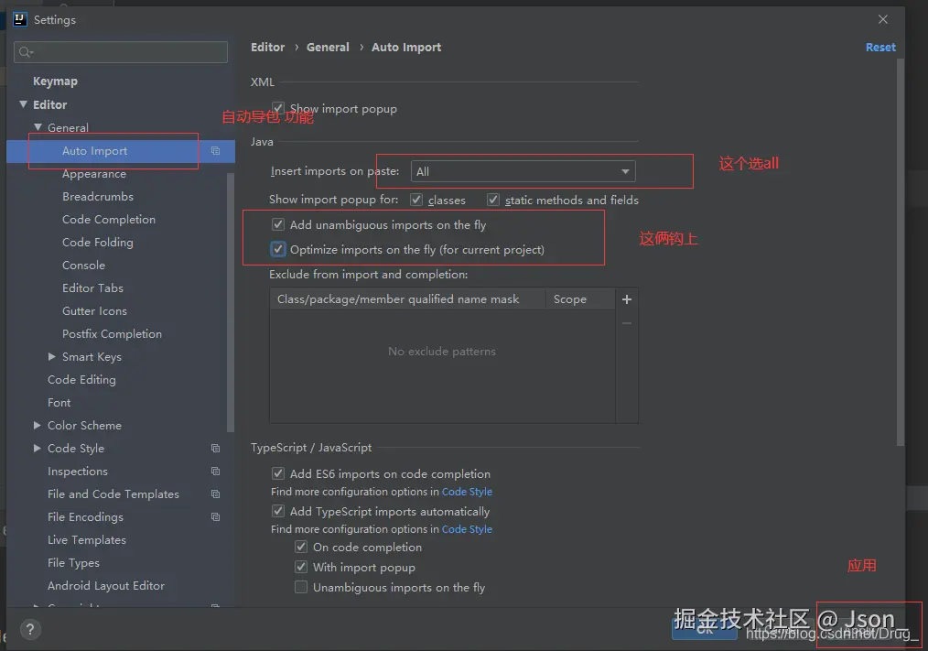Click the project-level icon beside Auto Import
Screen dimensions: 928x651
pyautogui.click(x=215, y=151)
